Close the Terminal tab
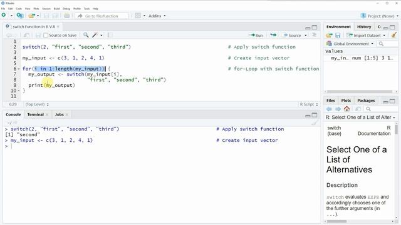The height and width of the screenshot is (225, 401). (47, 115)
